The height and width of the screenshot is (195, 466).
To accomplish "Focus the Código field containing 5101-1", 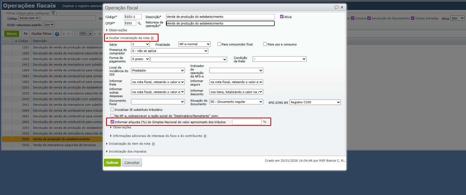I will tap(133, 17).
